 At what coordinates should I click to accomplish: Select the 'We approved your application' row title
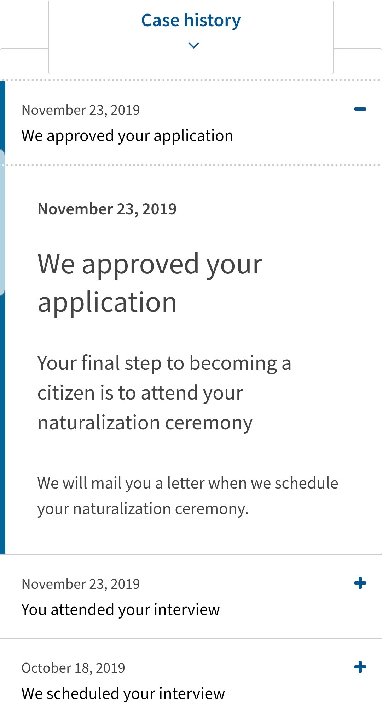click(x=127, y=136)
